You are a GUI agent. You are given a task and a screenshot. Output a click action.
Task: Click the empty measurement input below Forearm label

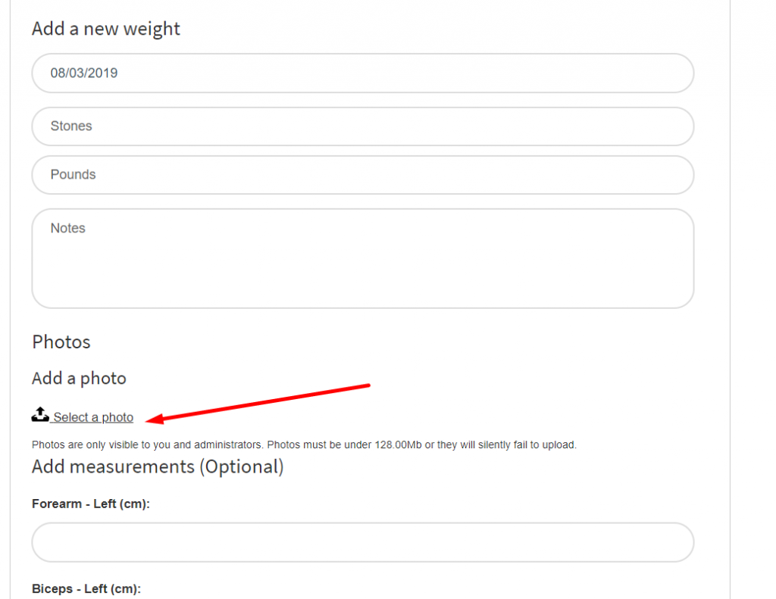(362, 542)
